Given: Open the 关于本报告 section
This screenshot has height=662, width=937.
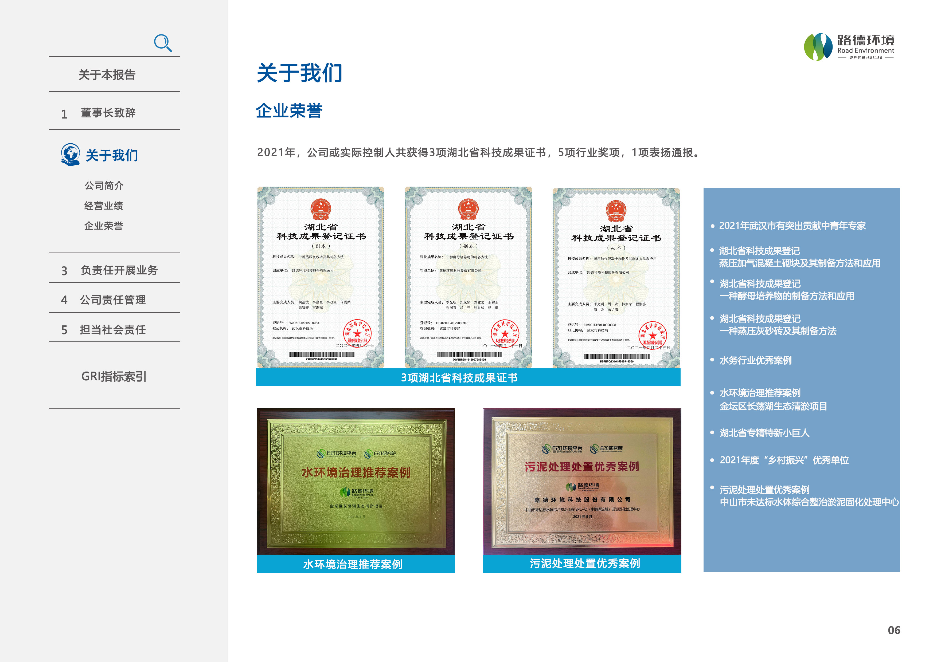Looking at the screenshot, I should point(107,75).
